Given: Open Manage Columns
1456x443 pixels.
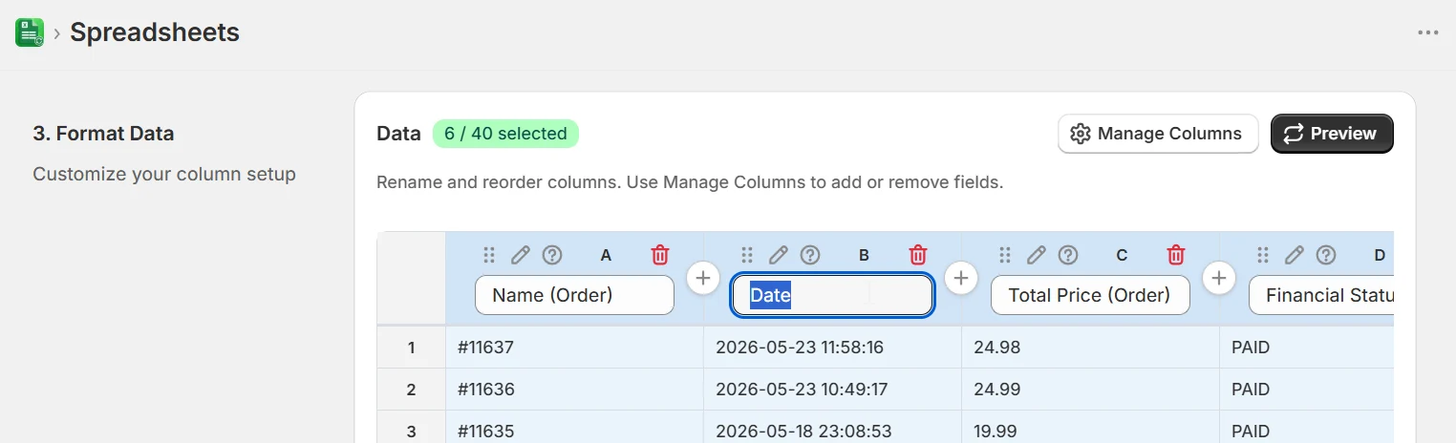Looking at the screenshot, I should point(1158,134).
